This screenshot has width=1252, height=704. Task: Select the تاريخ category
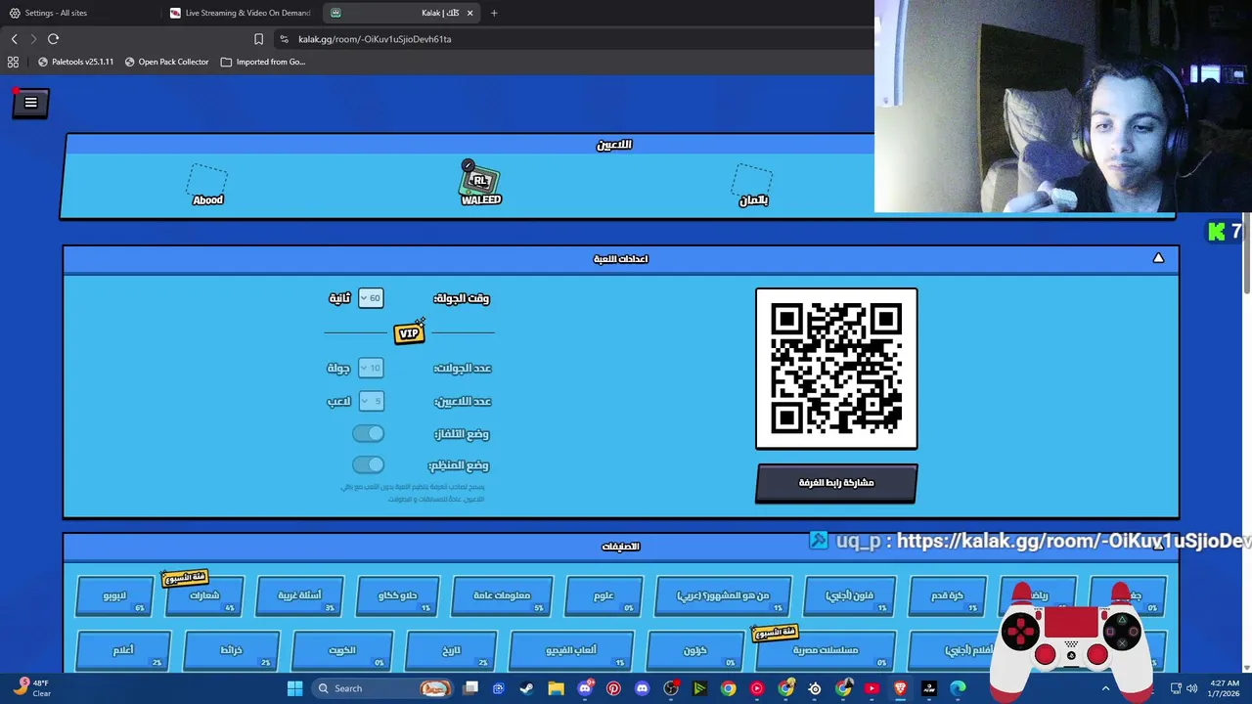[451, 650]
